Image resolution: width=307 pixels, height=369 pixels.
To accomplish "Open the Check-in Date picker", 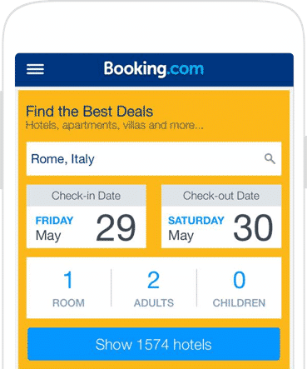I will coord(87,217).
